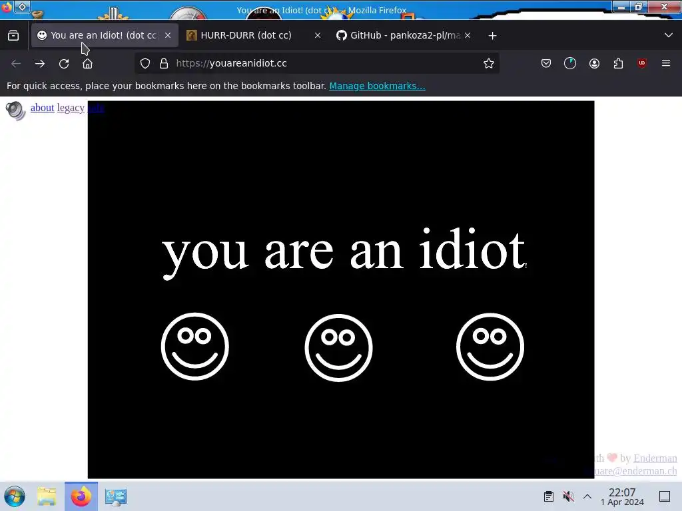
Task: List all tabs with the chevron
Action: point(669,35)
